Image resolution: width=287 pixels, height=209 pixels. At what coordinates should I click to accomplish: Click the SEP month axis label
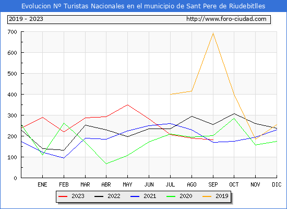coord(213,184)
